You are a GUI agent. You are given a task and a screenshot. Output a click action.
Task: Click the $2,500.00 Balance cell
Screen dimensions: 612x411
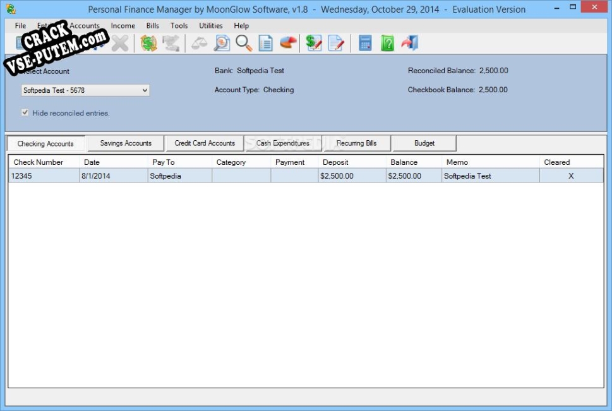[x=414, y=176]
